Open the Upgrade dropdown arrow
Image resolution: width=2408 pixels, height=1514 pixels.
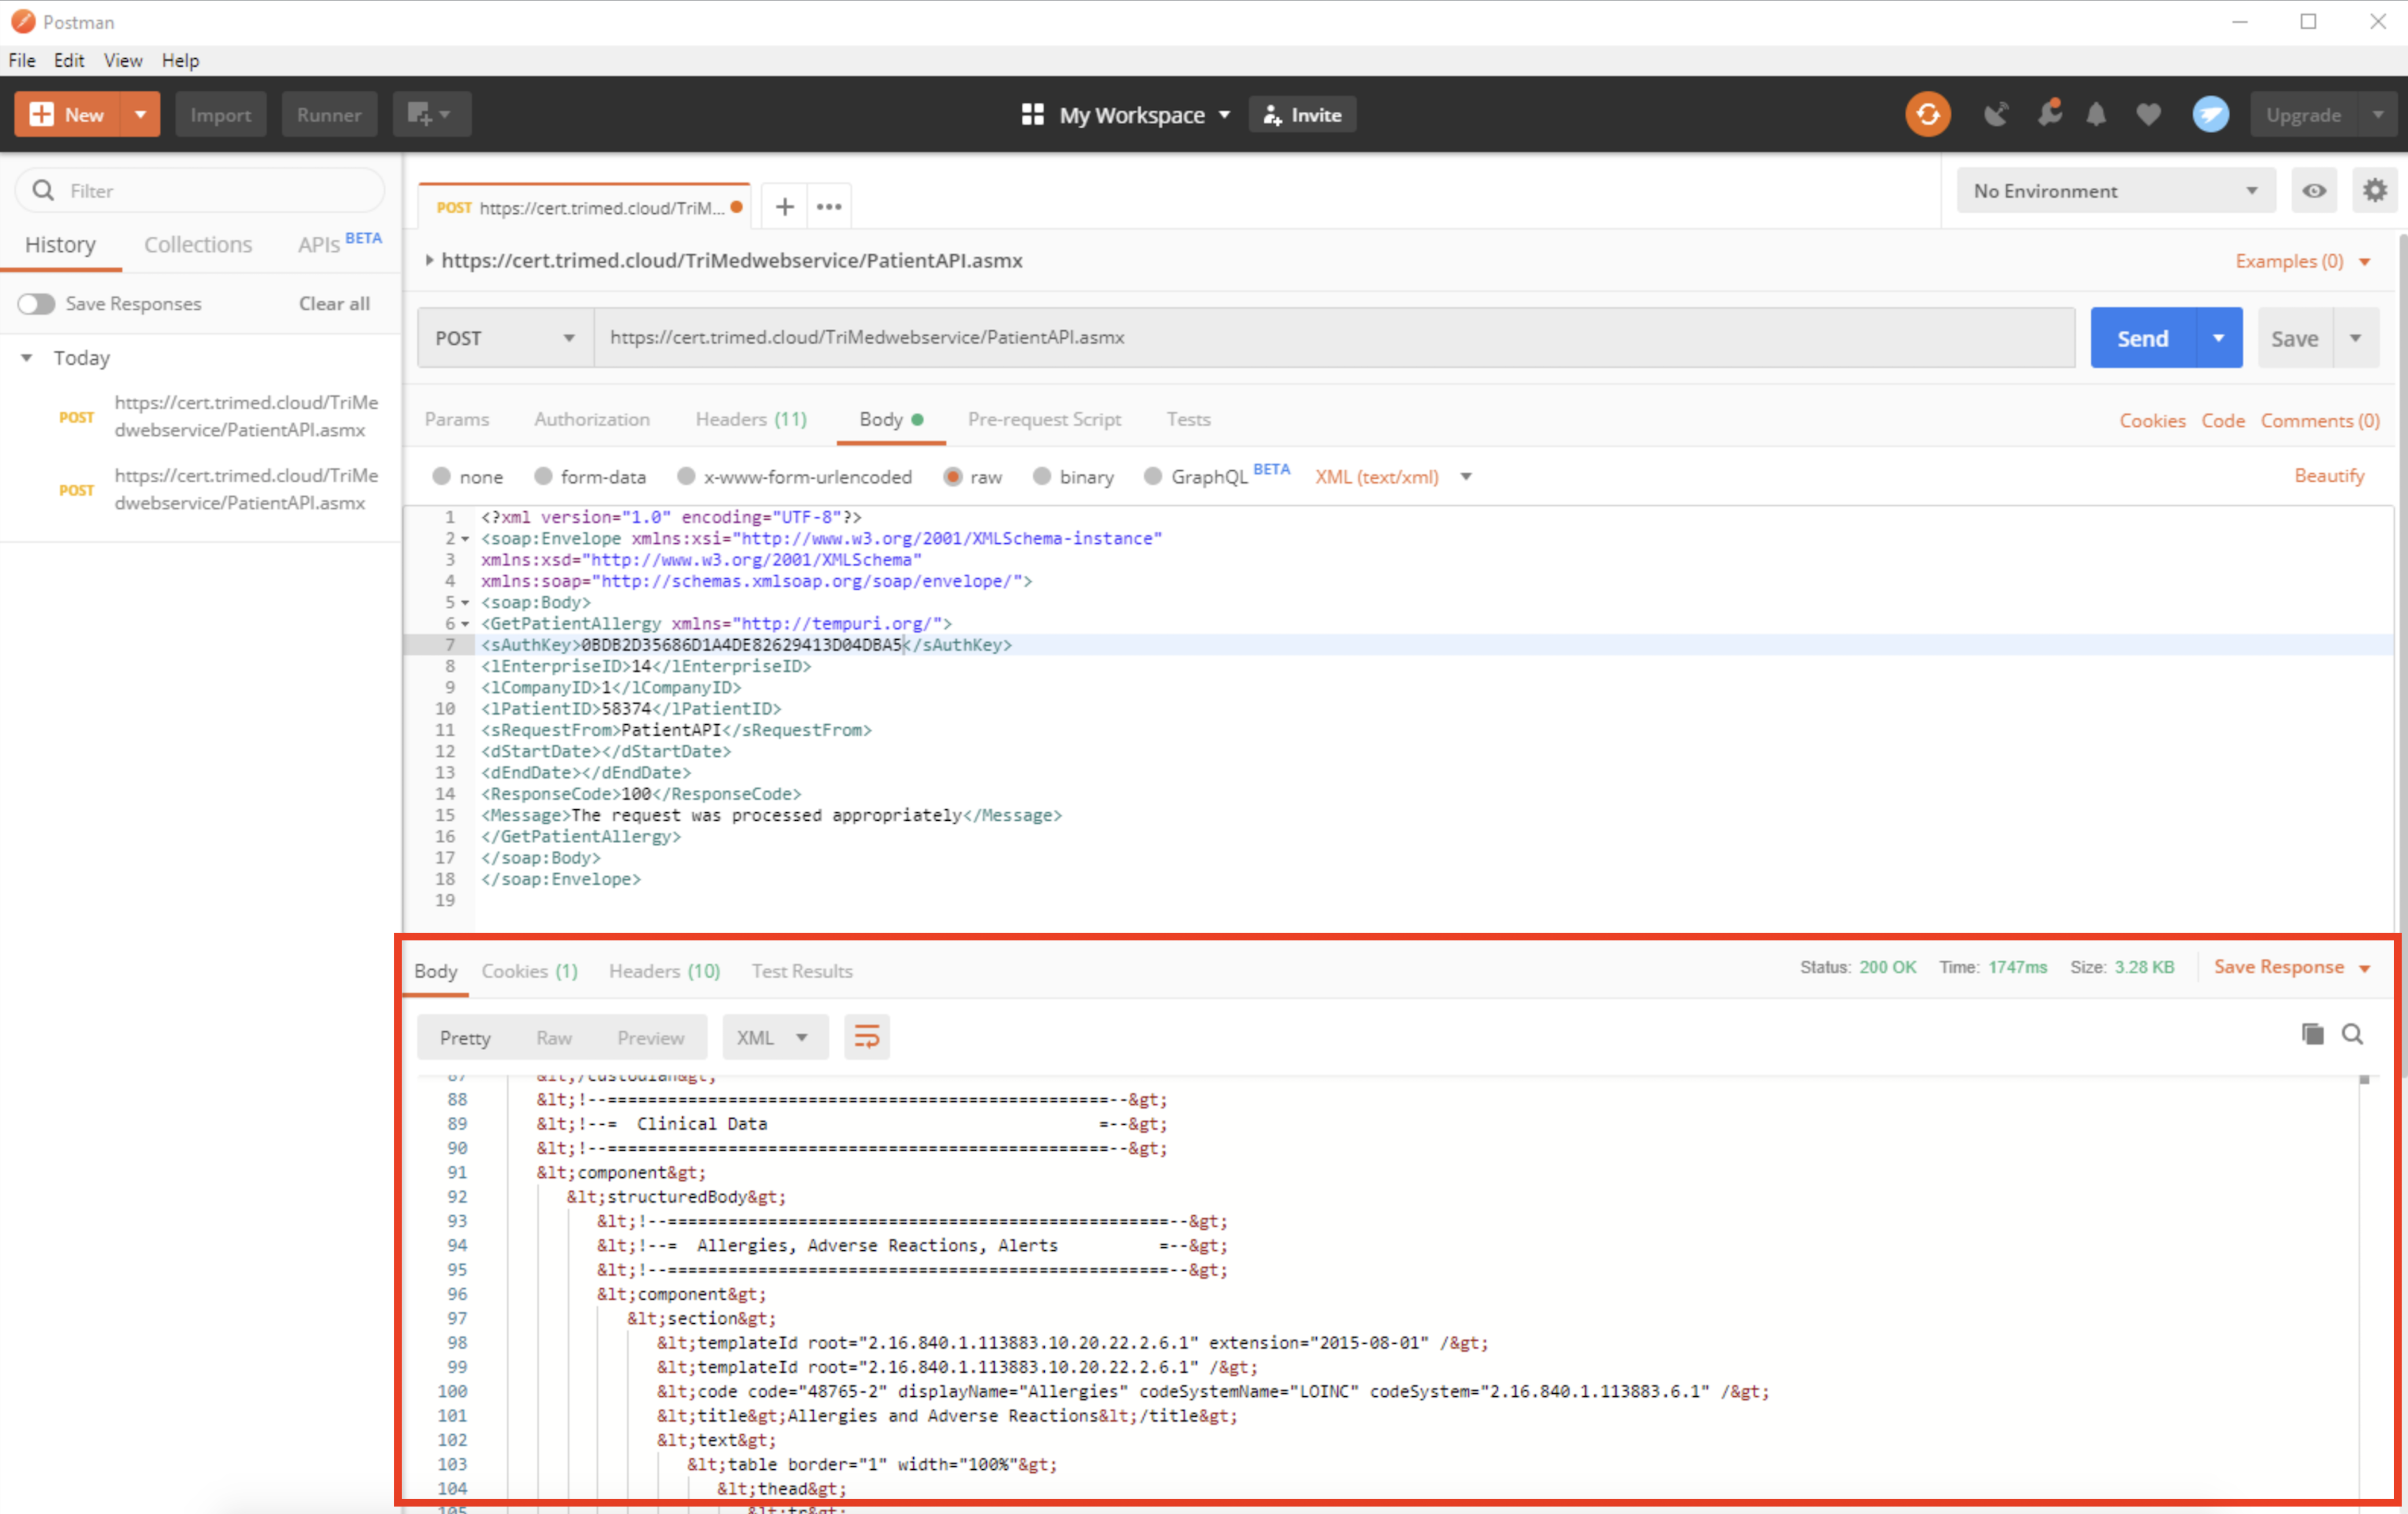click(2379, 115)
